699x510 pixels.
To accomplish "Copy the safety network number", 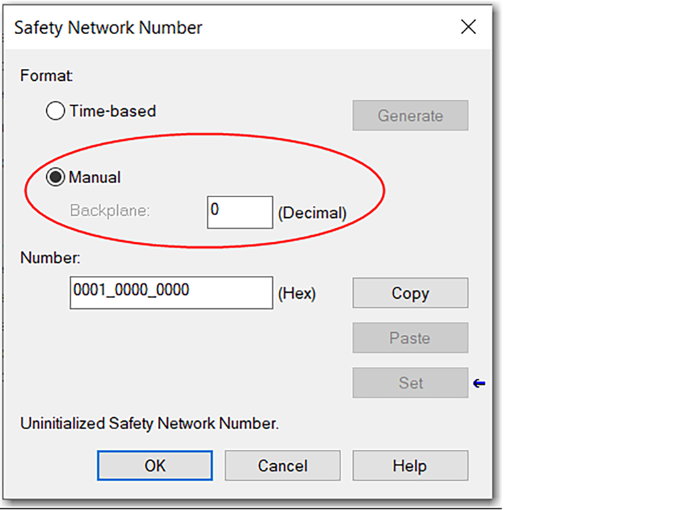I will pos(410,293).
